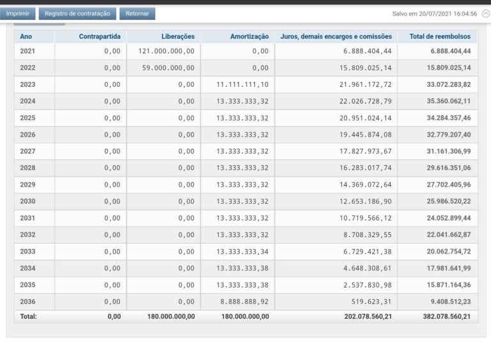Select juros value 12.653.186,90
This screenshot has width=491, height=354.
(366, 201)
